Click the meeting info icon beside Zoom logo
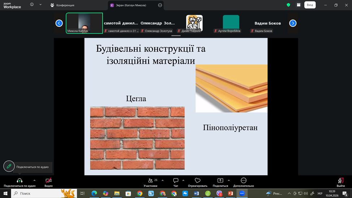Screen dimensions: 352x198 point(32,5)
